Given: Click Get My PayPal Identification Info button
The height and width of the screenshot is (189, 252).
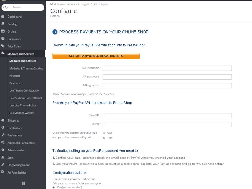Looking at the screenshot, I should [96, 56].
